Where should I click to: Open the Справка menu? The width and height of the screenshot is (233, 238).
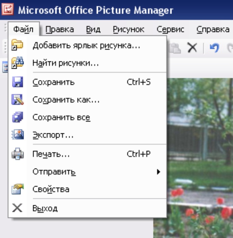pyautogui.click(x=213, y=29)
